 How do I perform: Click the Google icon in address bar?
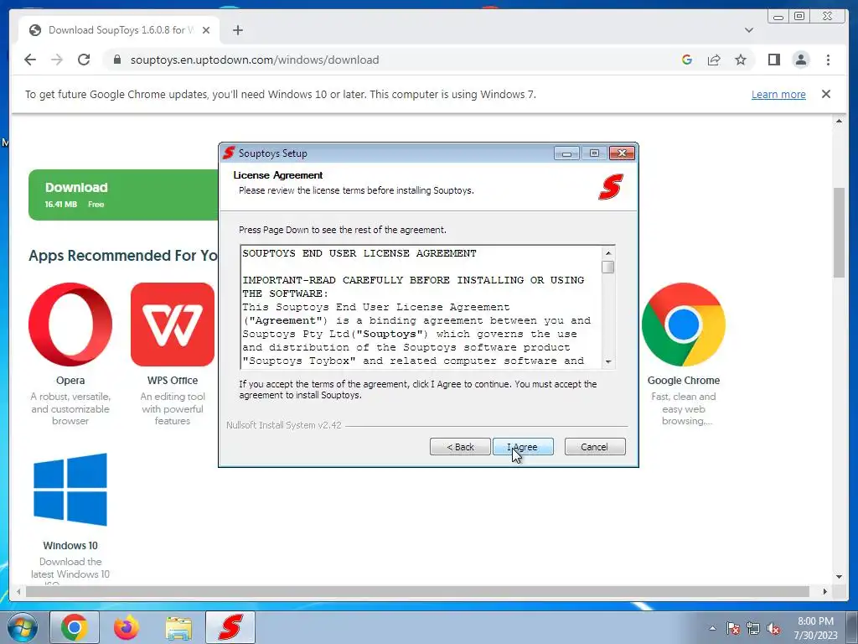coord(687,60)
